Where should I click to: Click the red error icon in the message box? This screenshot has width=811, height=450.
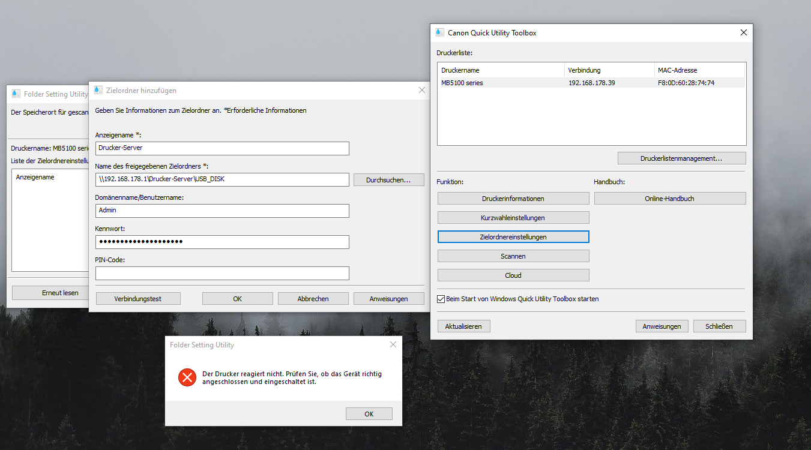[187, 377]
